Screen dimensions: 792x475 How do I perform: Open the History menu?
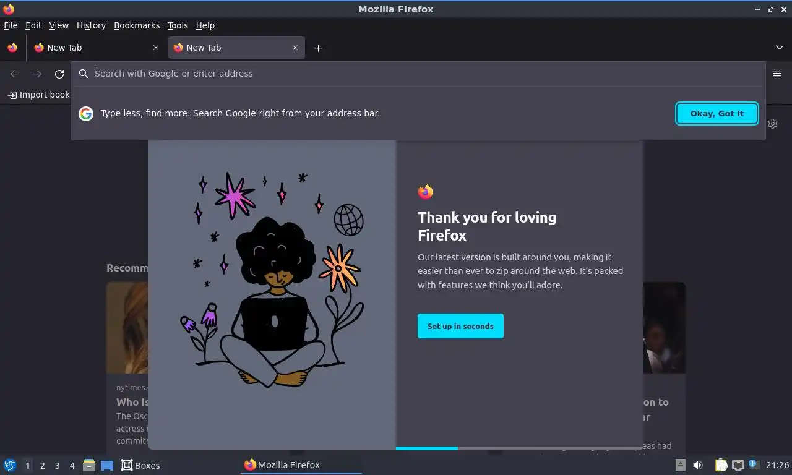pos(91,25)
